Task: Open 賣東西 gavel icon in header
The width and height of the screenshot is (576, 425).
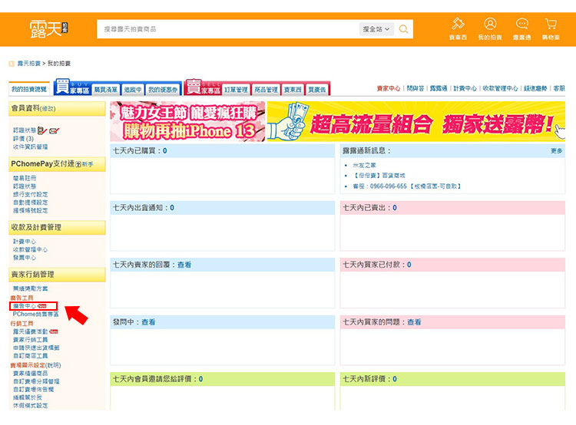Action: [458, 28]
